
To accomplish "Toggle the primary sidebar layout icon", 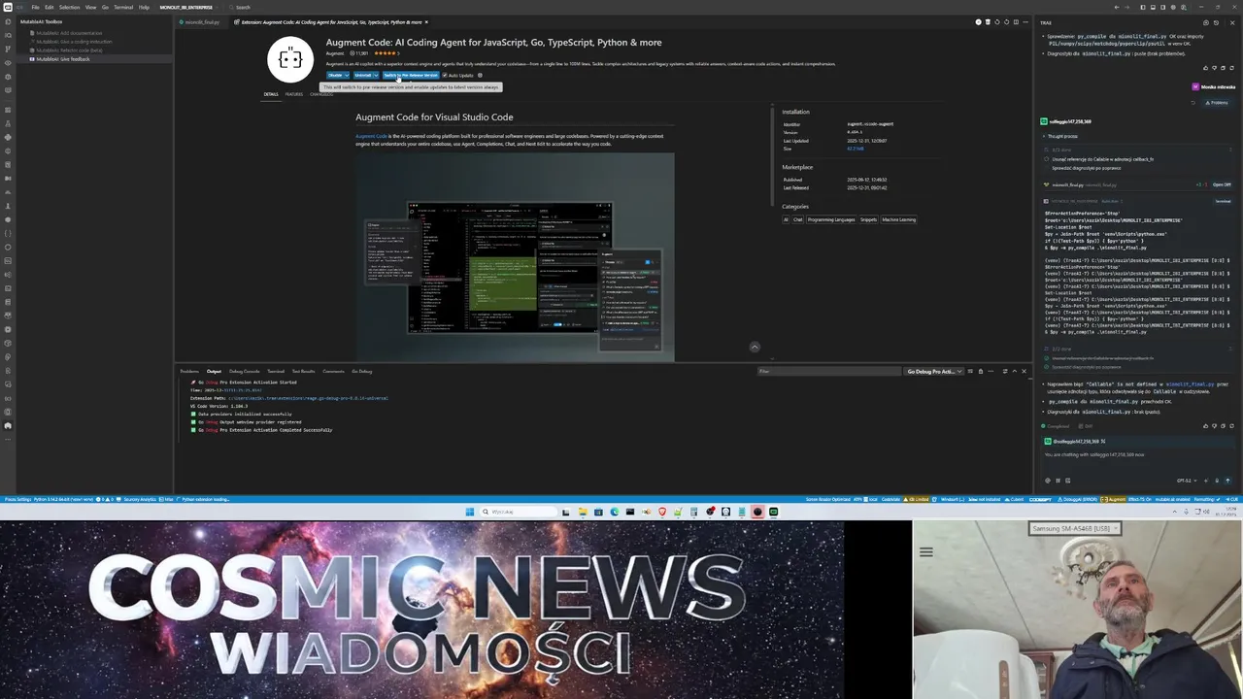I will click(1143, 7).
